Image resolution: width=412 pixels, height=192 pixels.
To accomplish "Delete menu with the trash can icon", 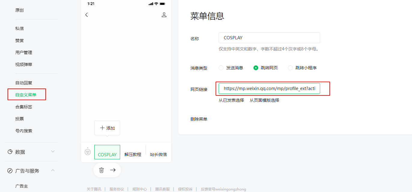I will pos(101,170).
